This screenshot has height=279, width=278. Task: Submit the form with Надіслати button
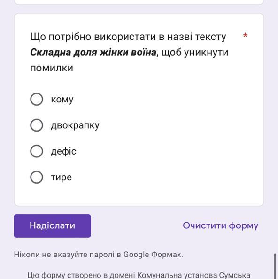53,226
